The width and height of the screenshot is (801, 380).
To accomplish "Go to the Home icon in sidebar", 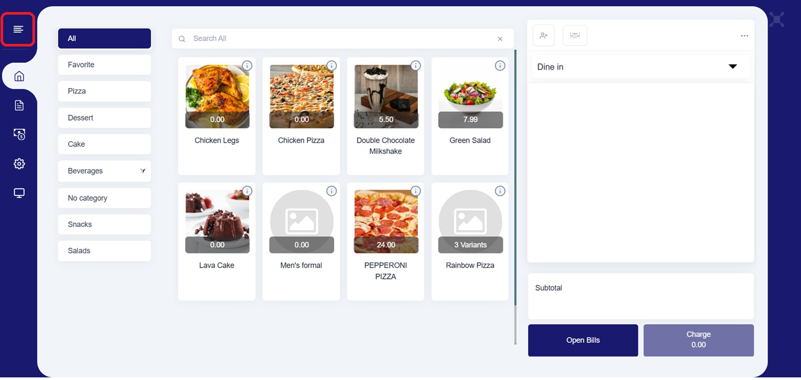I will point(19,76).
